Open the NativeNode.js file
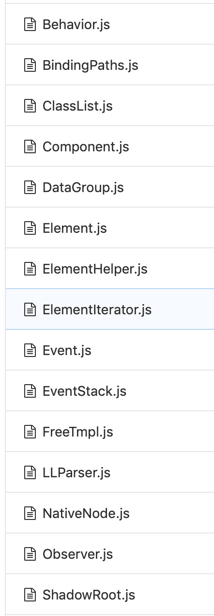The image size is (214, 616). click(x=86, y=513)
